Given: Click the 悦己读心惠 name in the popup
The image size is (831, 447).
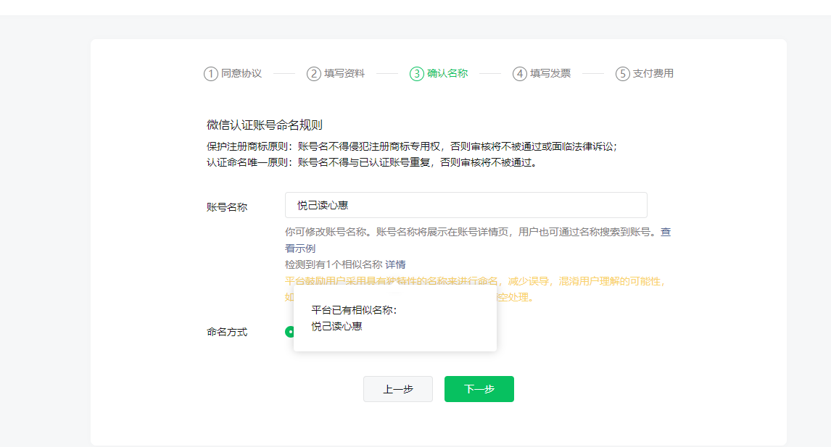Looking at the screenshot, I should pos(336,326).
